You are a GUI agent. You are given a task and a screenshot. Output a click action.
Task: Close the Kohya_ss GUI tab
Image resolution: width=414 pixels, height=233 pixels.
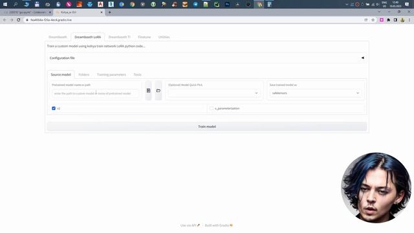coord(102,12)
